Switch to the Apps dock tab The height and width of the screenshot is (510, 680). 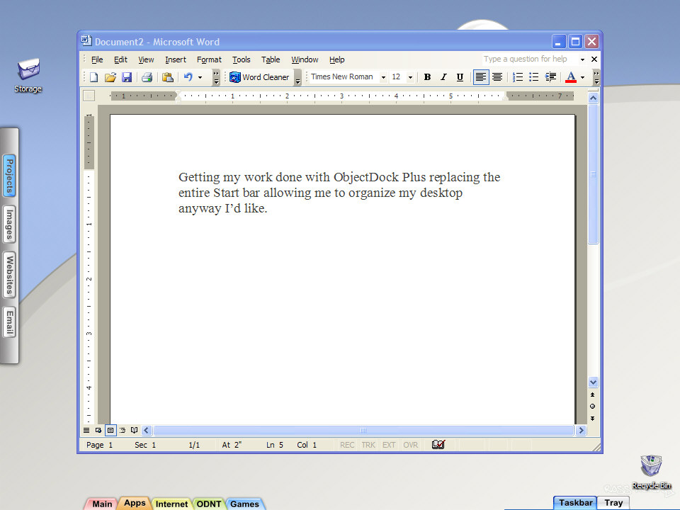[135, 503]
